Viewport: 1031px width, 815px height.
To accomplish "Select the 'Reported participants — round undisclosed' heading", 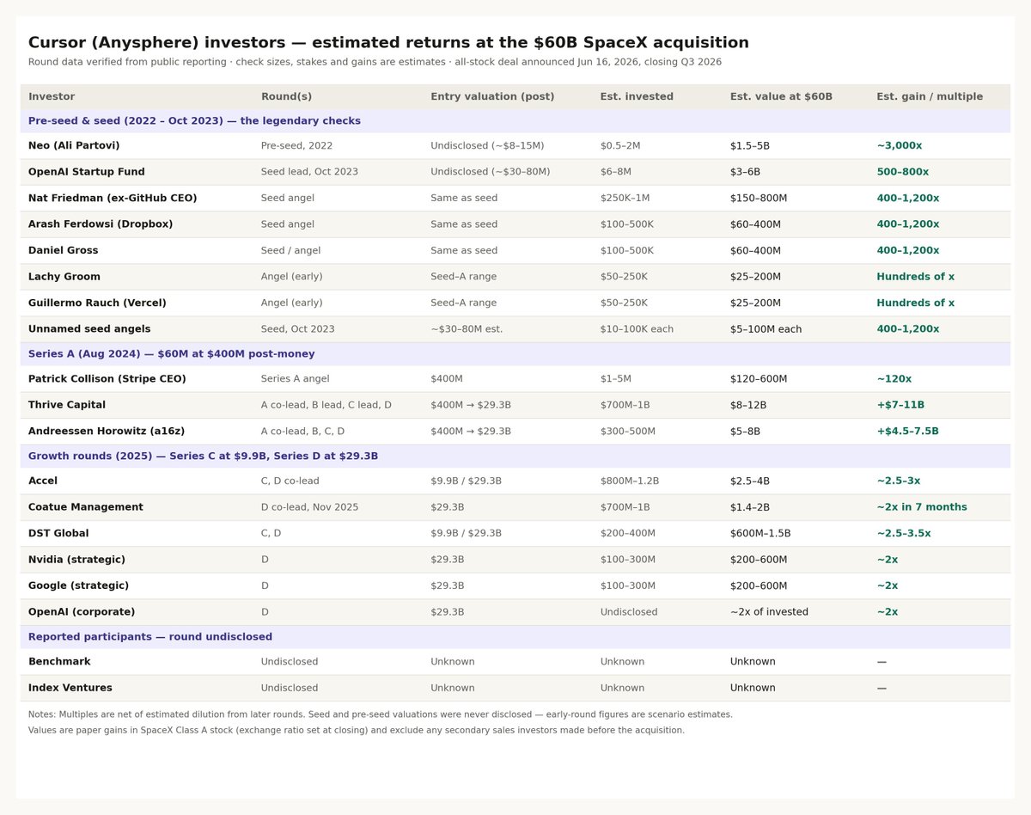I will tap(150, 637).
